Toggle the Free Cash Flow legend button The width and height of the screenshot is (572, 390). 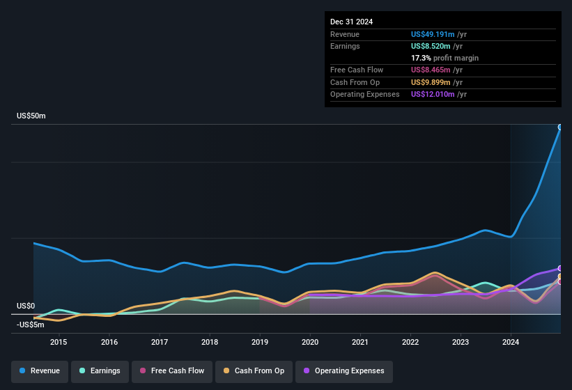(172, 371)
